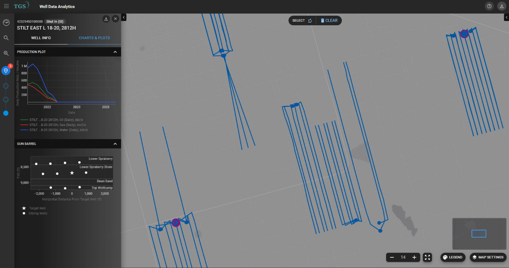Toggle the Oil (Daily) legend series
This screenshot has width=509, height=268.
click(52, 120)
